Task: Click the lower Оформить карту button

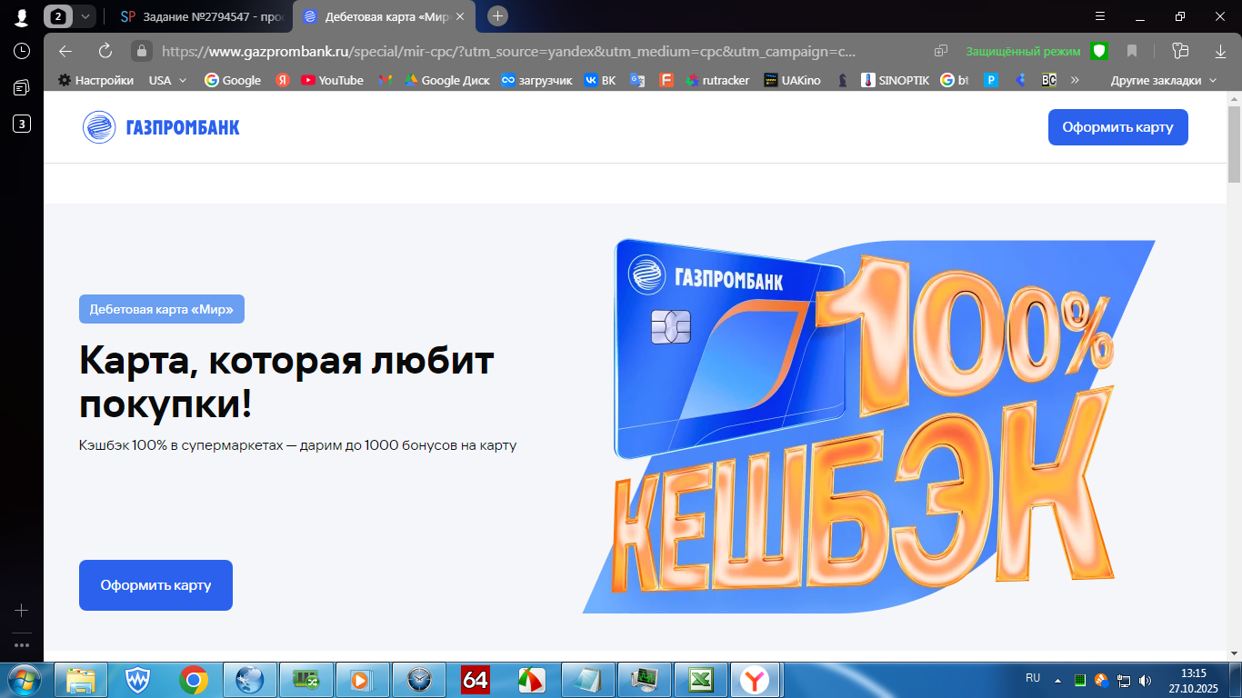Action: [155, 585]
